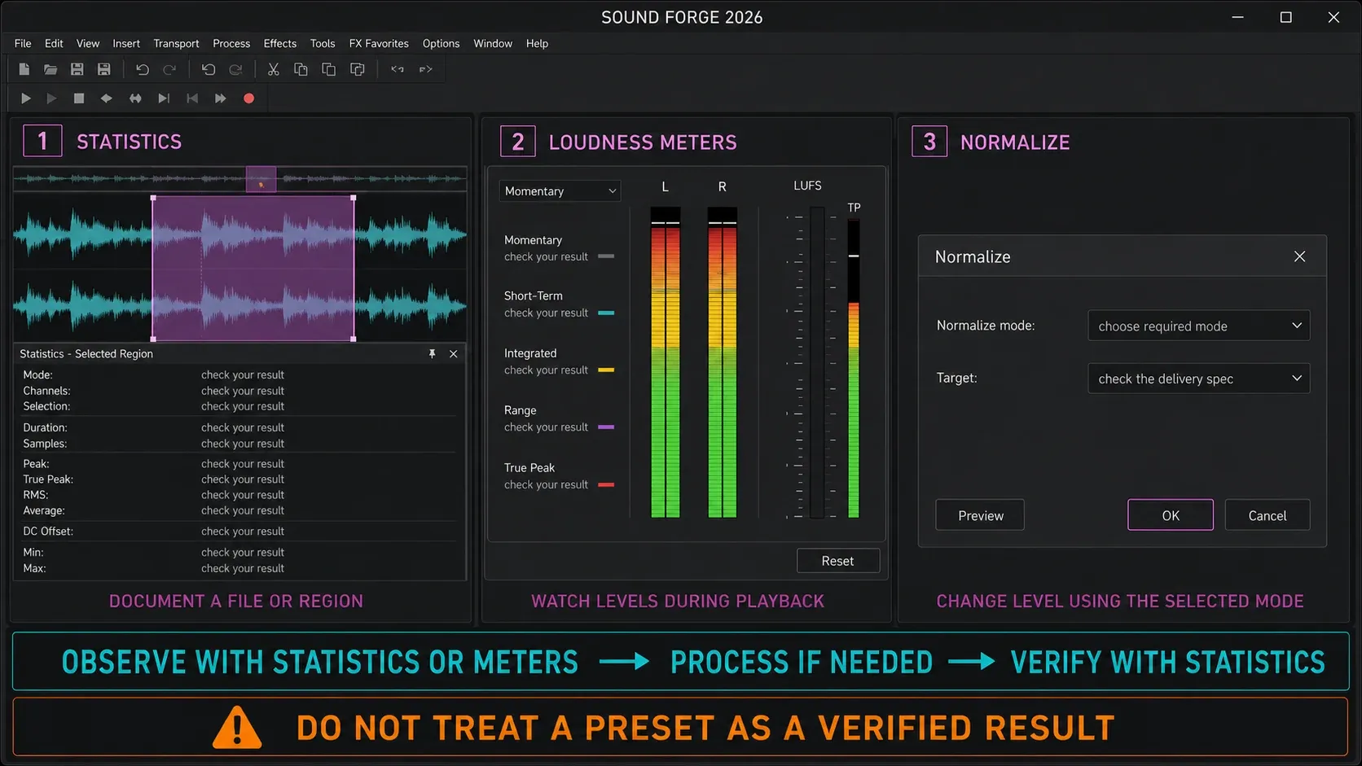1362x766 pixels.
Task: Click the second floppy icon next to the Undo arrow
Action: (x=103, y=69)
